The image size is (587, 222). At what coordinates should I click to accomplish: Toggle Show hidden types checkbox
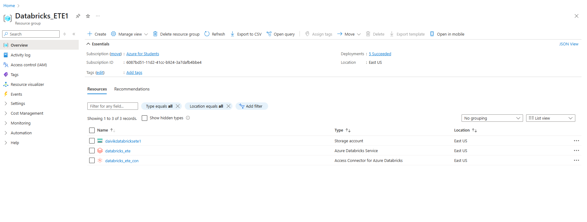click(145, 118)
